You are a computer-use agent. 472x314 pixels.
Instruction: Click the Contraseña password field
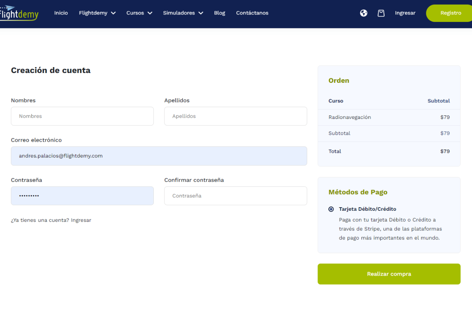point(82,196)
